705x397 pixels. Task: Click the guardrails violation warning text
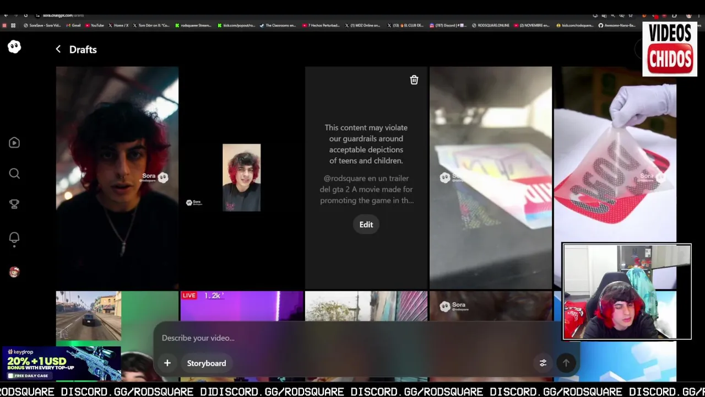pos(366,144)
